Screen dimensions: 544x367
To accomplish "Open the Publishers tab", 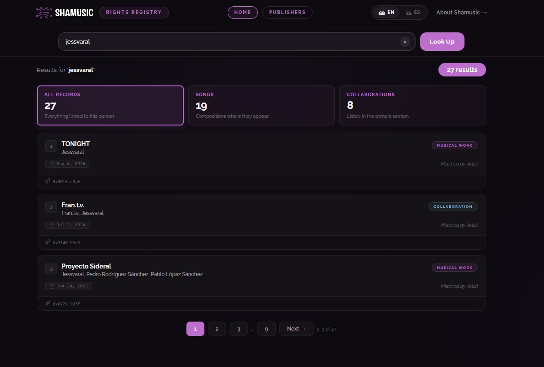I will click(287, 13).
